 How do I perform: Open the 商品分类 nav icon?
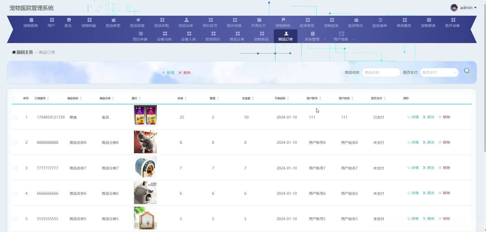click(238, 34)
